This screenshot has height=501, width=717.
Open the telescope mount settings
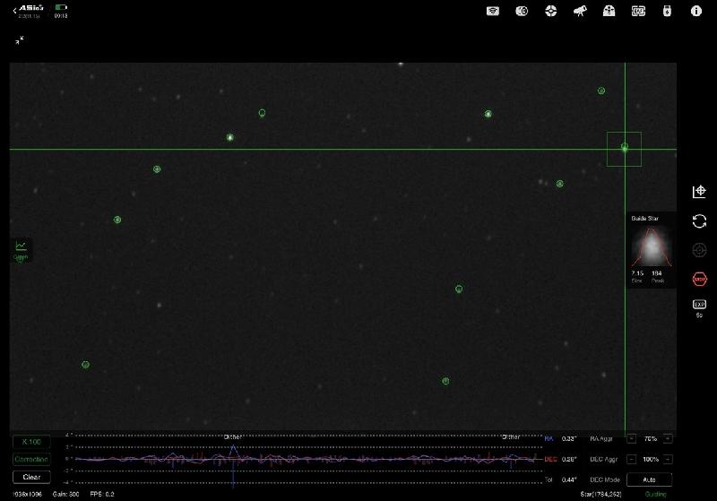(580, 11)
